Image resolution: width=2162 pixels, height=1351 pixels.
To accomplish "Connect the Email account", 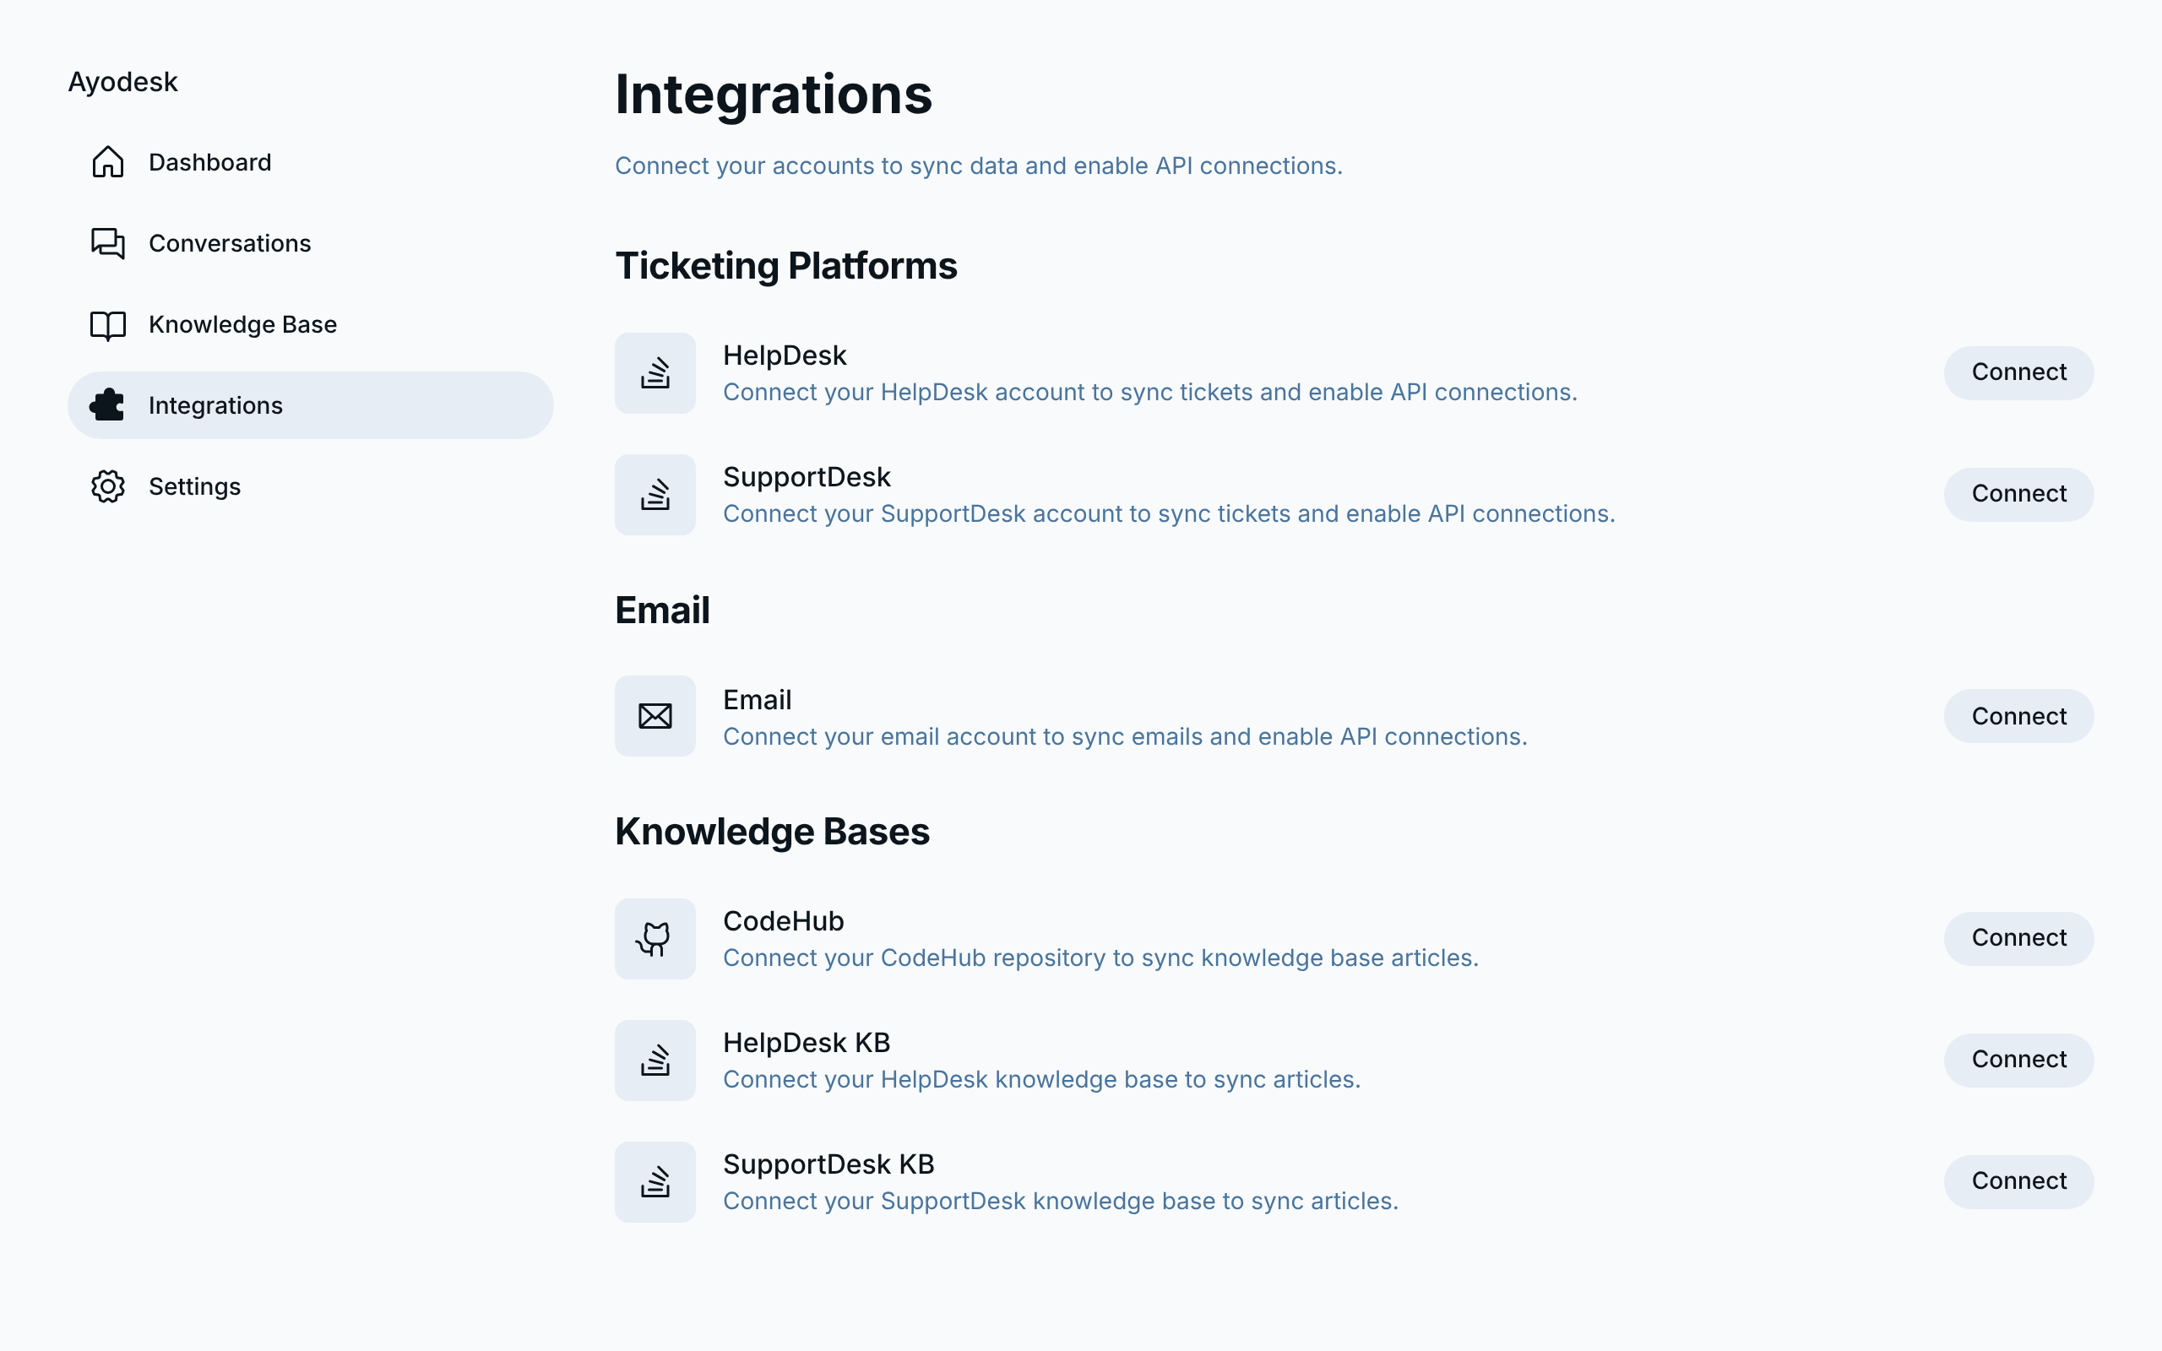I will pyautogui.click(x=2018, y=716).
